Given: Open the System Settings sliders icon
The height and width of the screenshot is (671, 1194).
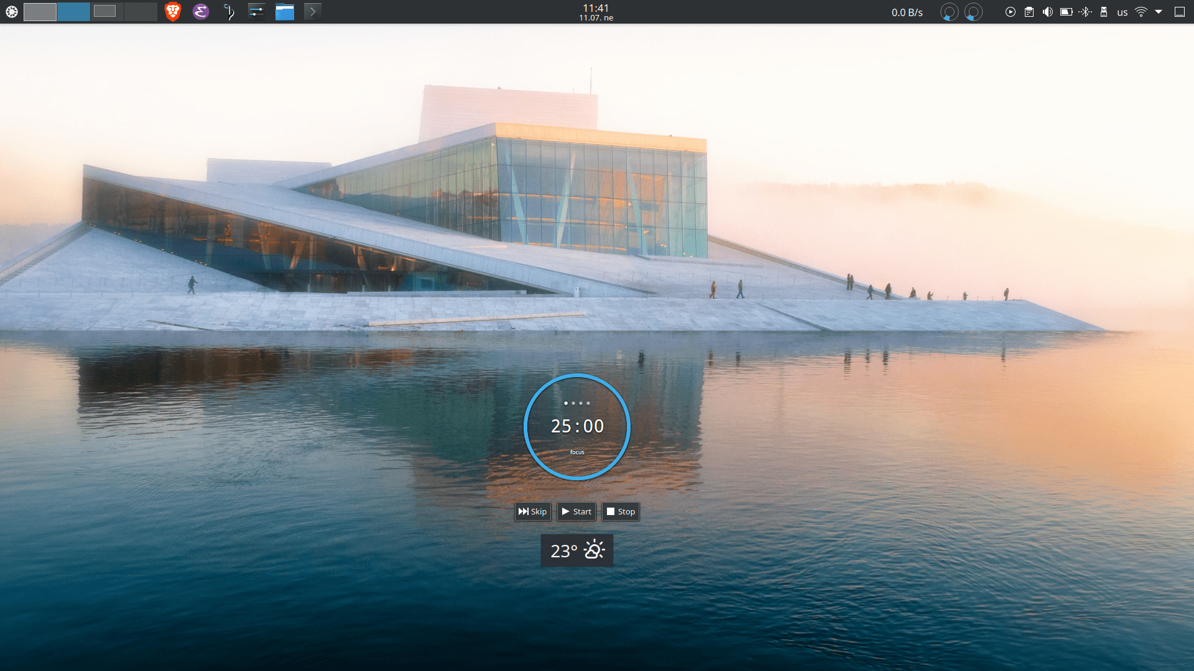Looking at the screenshot, I should coord(256,12).
